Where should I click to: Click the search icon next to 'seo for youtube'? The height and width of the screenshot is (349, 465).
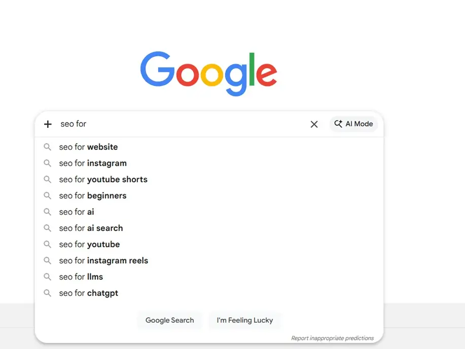[x=47, y=244]
